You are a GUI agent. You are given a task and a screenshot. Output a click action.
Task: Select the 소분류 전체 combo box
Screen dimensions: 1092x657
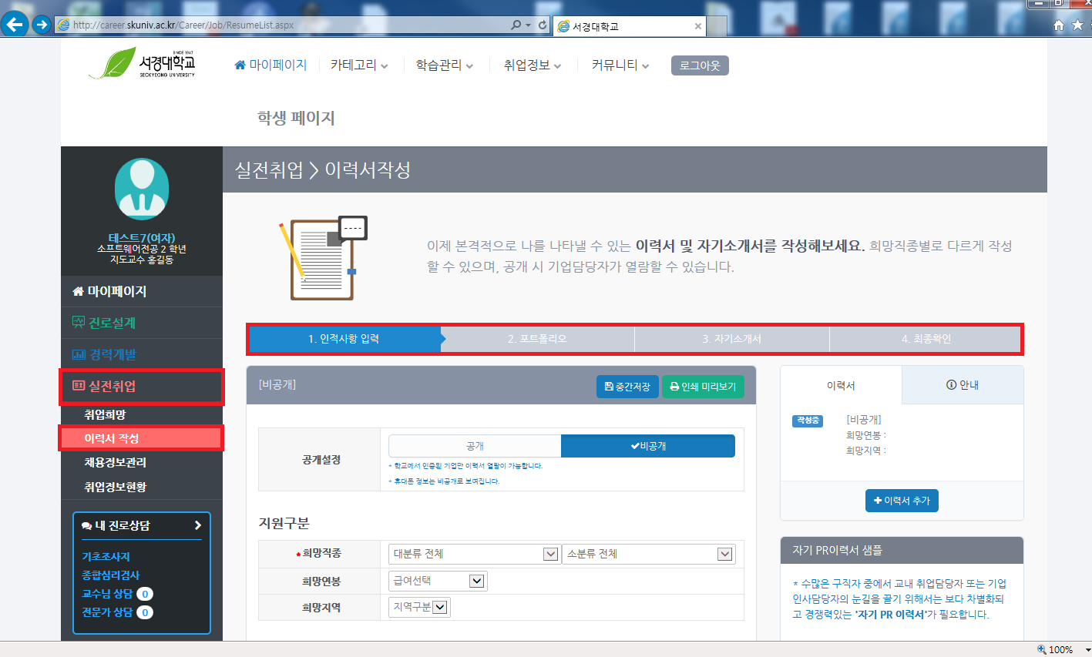(x=648, y=553)
